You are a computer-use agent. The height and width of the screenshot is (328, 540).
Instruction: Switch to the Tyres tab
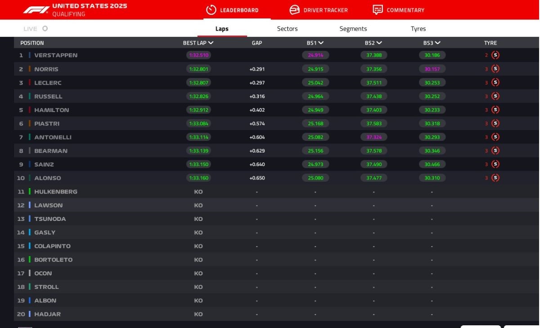(418, 29)
